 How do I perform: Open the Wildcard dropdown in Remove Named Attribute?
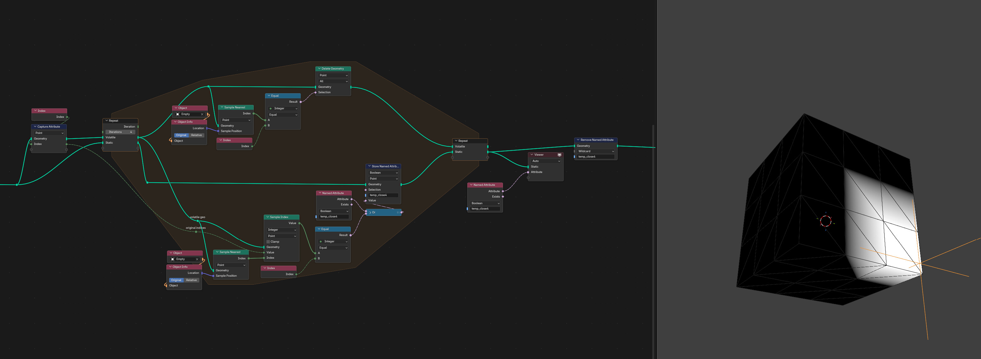[596, 152]
